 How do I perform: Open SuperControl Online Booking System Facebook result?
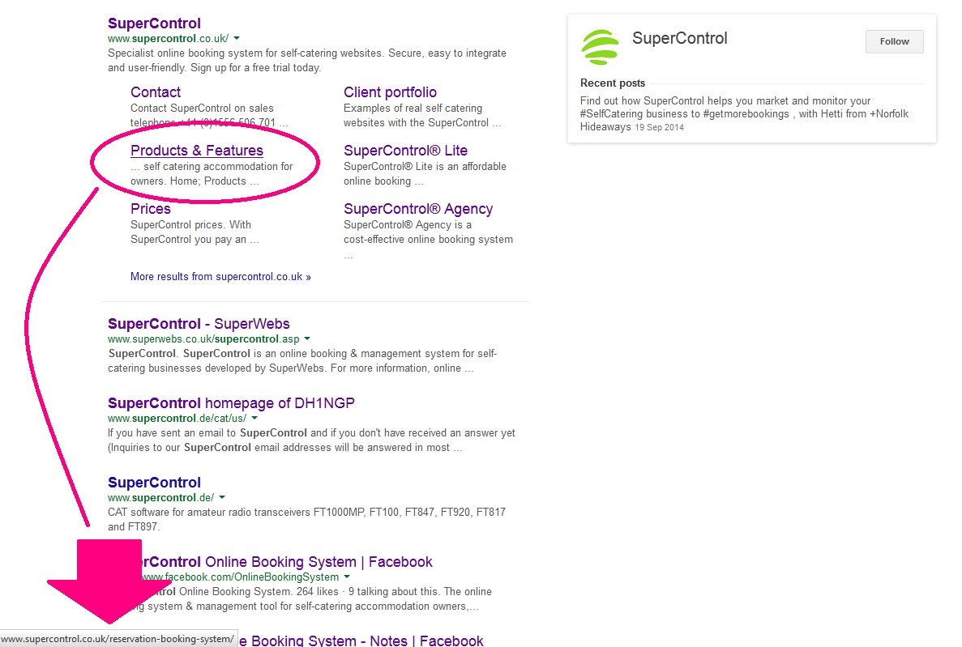point(319,562)
